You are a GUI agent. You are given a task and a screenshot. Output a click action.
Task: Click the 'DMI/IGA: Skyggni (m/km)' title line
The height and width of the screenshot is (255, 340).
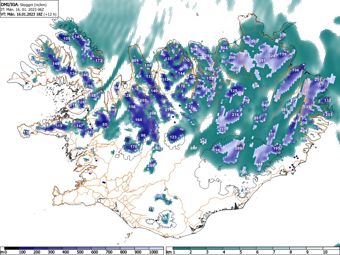point(24,4)
